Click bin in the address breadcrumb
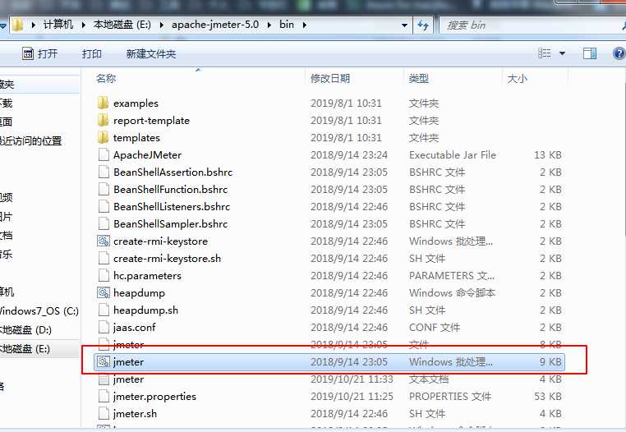Screen dimensions: 626x432 tap(287, 25)
